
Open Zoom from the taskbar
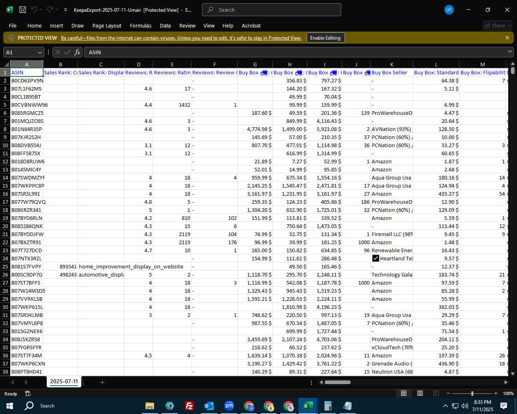229,406
